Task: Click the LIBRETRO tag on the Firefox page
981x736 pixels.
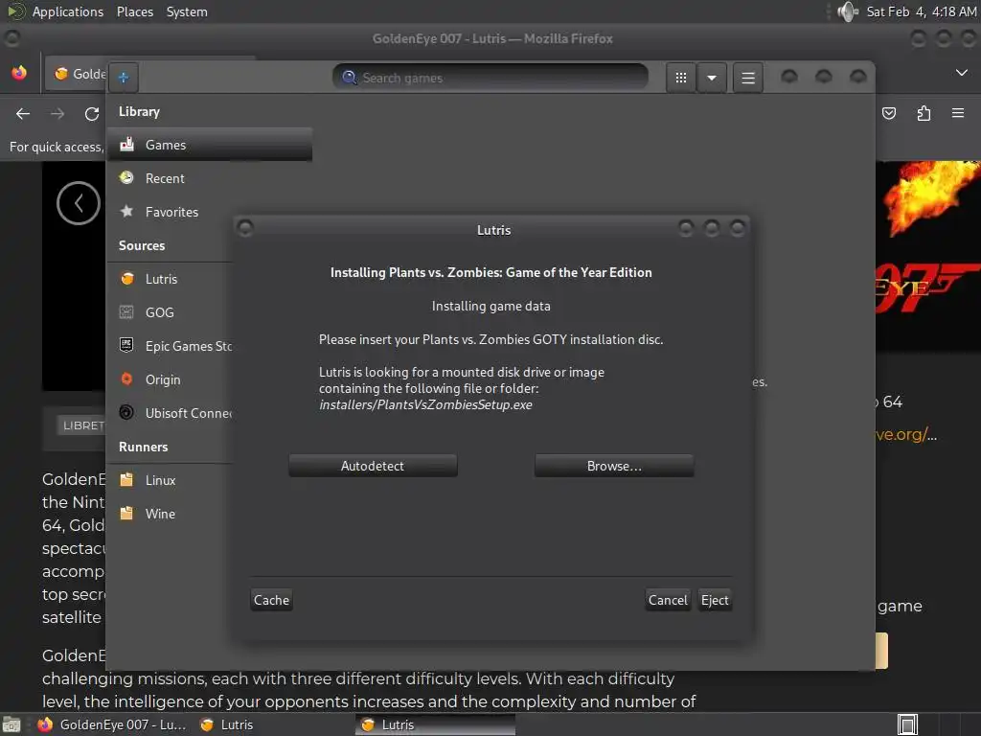Action: point(83,425)
